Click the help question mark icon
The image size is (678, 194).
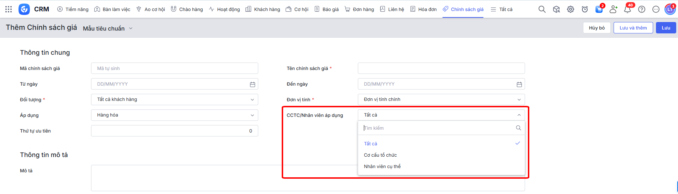[x=642, y=9]
